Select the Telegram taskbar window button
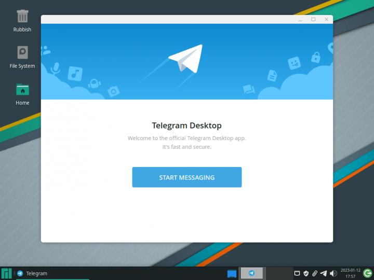This screenshot has height=280, width=374. (52, 273)
